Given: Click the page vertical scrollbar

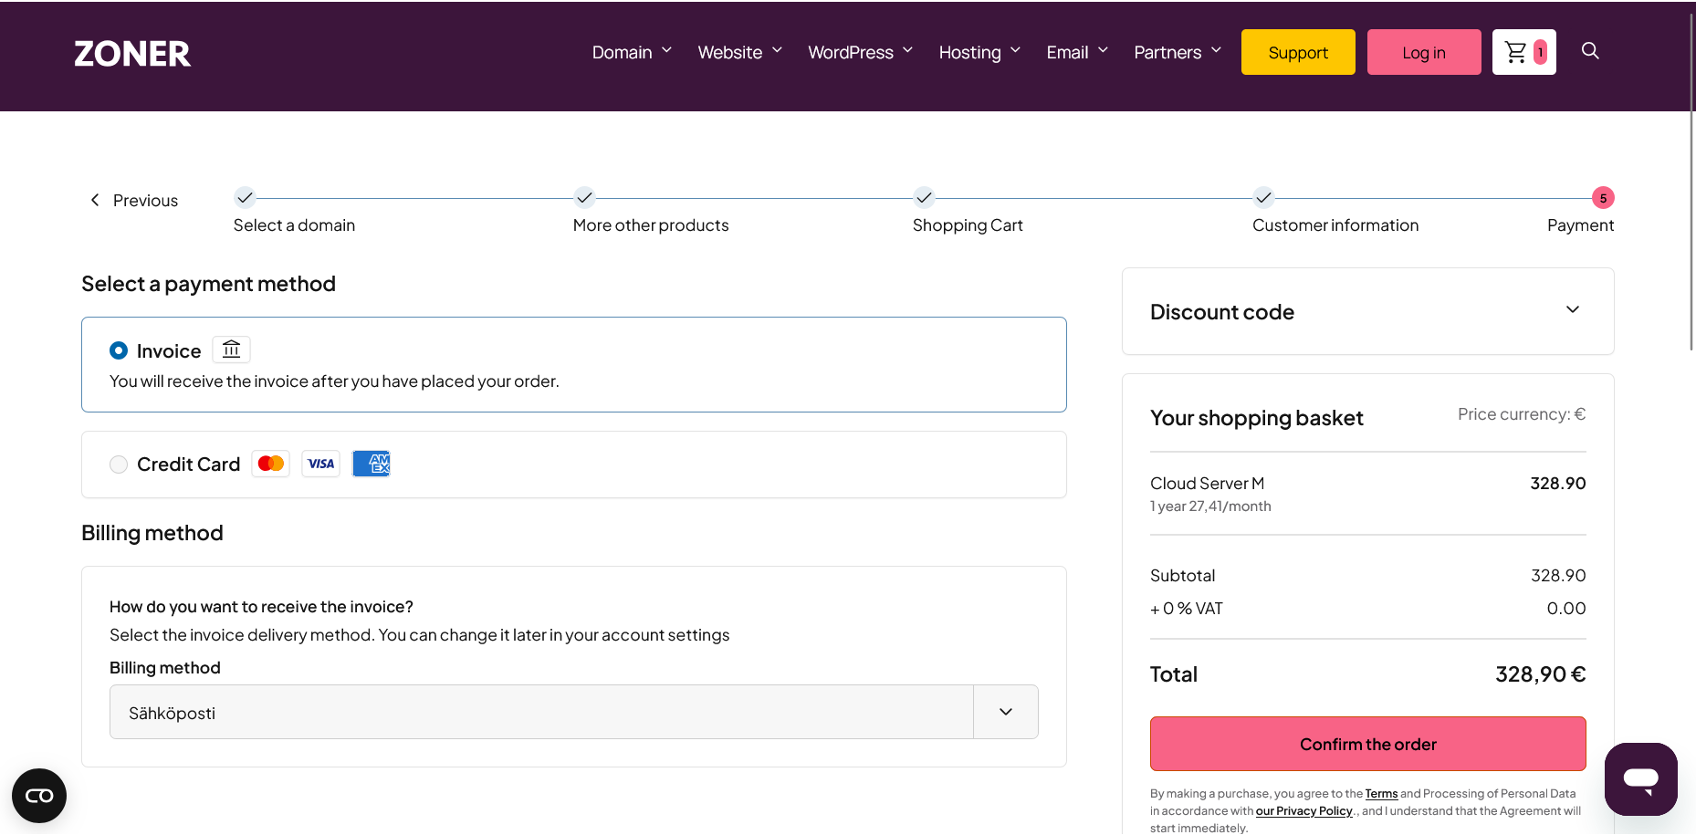Looking at the screenshot, I should (1691, 183).
